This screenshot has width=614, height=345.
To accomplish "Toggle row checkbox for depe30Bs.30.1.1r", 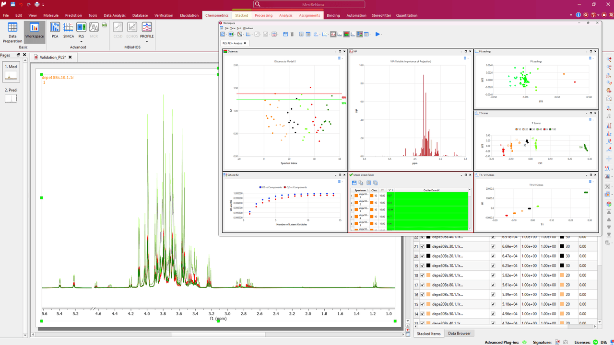I will [x=423, y=246].
